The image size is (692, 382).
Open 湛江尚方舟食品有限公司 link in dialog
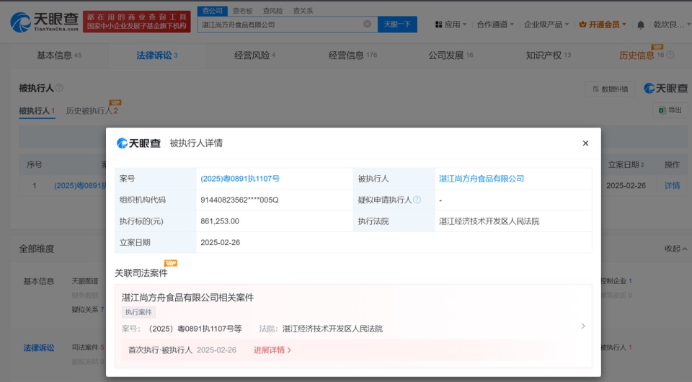pyautogui.click(x=482, y=179)
